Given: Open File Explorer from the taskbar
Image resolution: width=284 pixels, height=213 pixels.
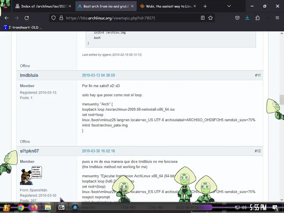Looking at the screenshot, I should point(48,207).
